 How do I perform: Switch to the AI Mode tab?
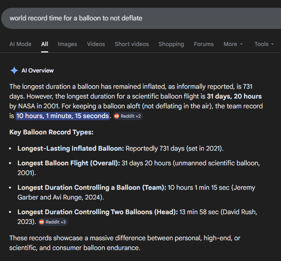pyautogui.click(x=20, y=44)
